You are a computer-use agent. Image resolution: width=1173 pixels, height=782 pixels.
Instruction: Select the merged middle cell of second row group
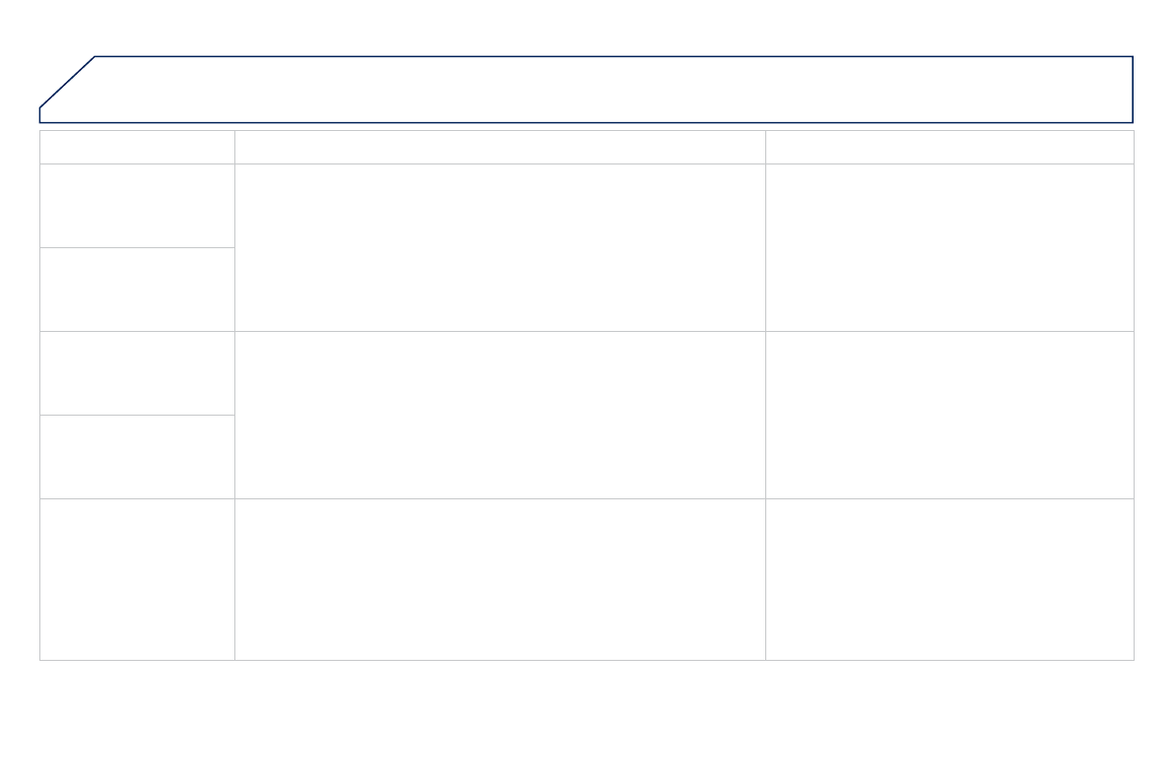pos(499,415)
